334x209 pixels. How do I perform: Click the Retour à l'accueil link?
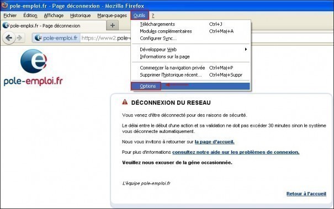coord(306,194)
